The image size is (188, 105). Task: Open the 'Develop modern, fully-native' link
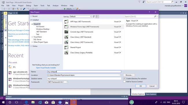19,45
